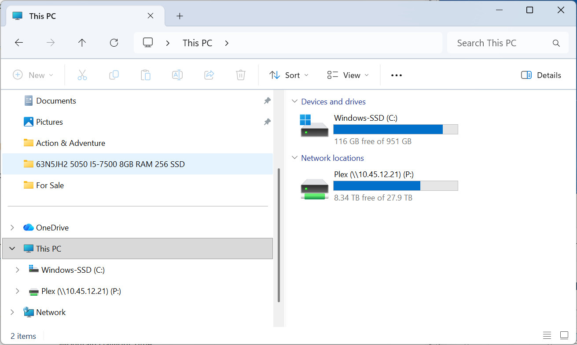Screen dimensions: 577x345
Task: Open the New item button
Action: click(33, 75)
